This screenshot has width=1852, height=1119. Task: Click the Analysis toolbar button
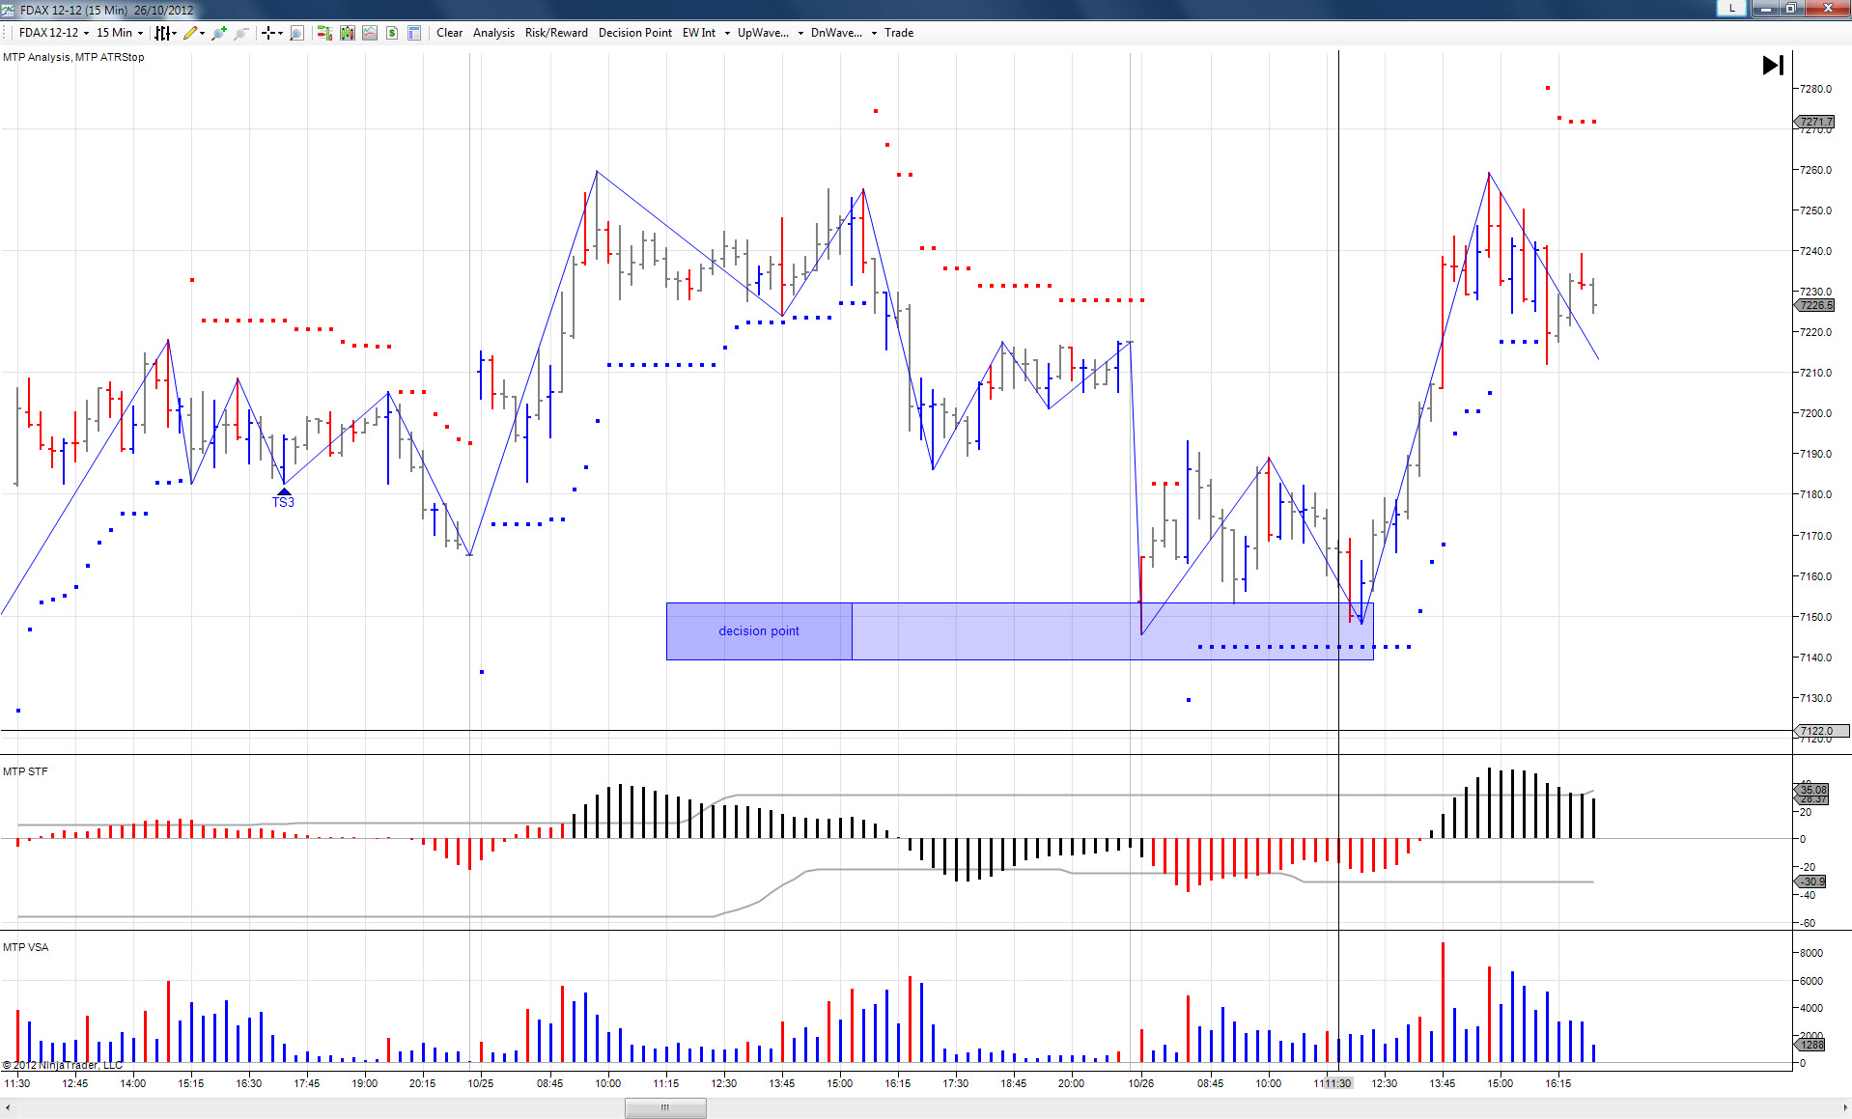tap(493, 33)
